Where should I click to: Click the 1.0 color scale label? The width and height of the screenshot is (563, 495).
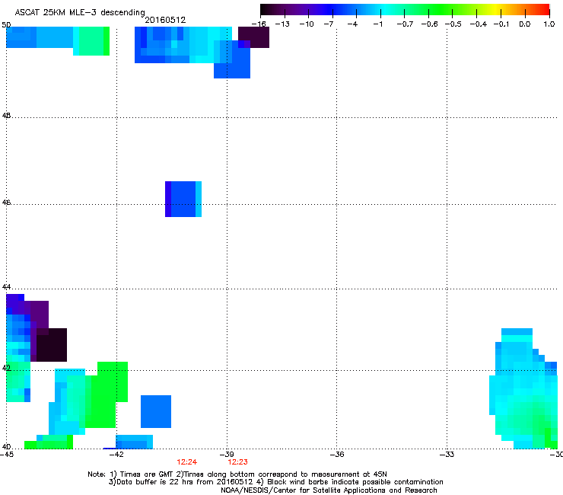[x=549, y=24]
